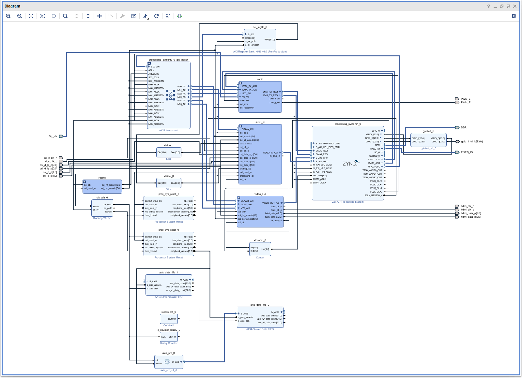
Task: Fit the diagram with Zoom Fit
Action: [x=31, y=16]
